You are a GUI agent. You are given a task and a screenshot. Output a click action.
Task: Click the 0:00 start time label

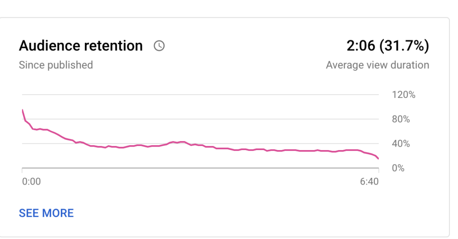(x=31, y=181)
